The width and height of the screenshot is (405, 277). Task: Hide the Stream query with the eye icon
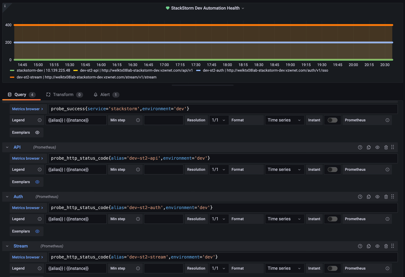point(377,246)
